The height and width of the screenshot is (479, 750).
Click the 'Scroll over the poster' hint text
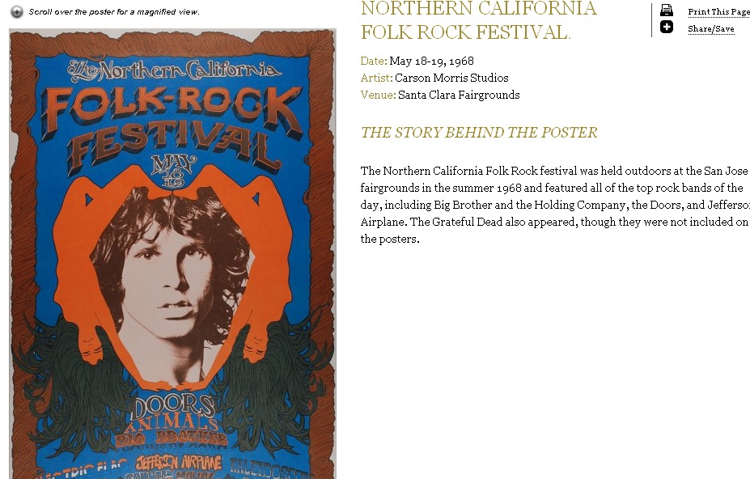coord(114,12)
